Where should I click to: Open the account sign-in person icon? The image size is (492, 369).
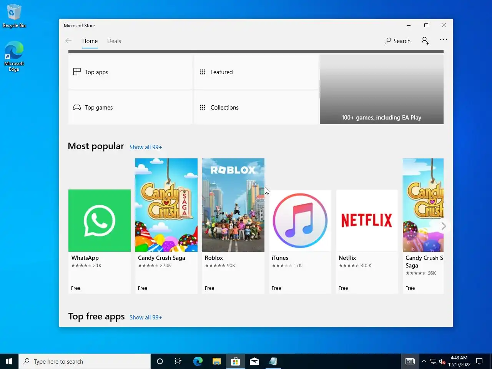pyautogui.click(x=425, y=41)
